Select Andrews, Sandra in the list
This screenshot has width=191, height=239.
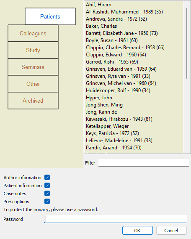[116, 19]
